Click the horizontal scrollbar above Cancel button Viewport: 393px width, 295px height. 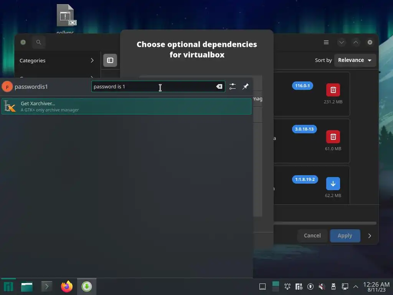coord(325,223)
